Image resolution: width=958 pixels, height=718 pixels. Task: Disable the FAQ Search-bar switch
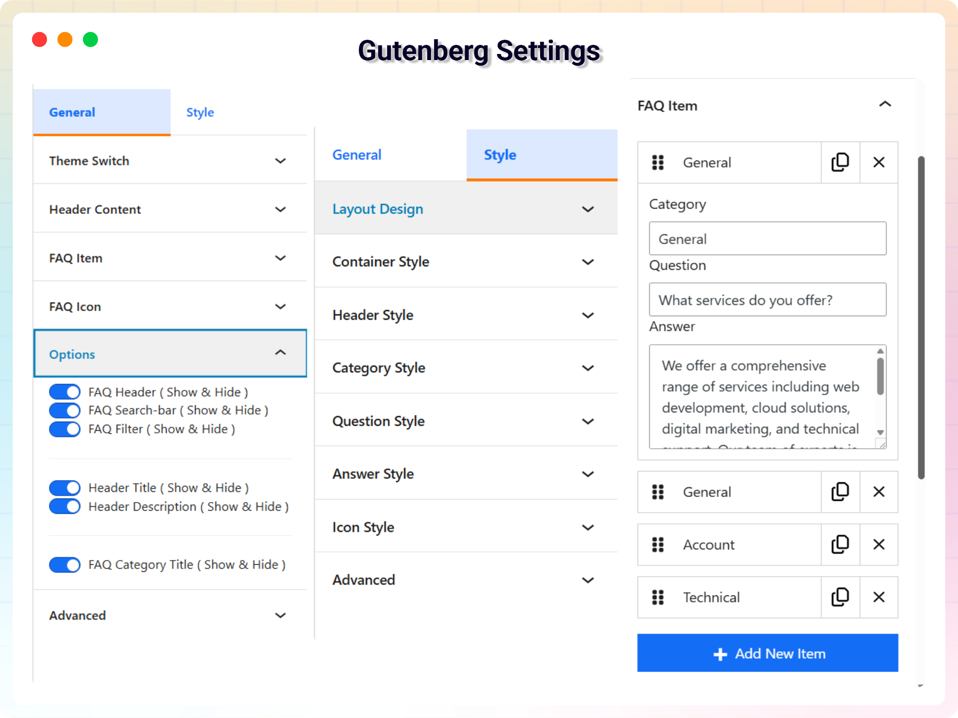point(65,410)
